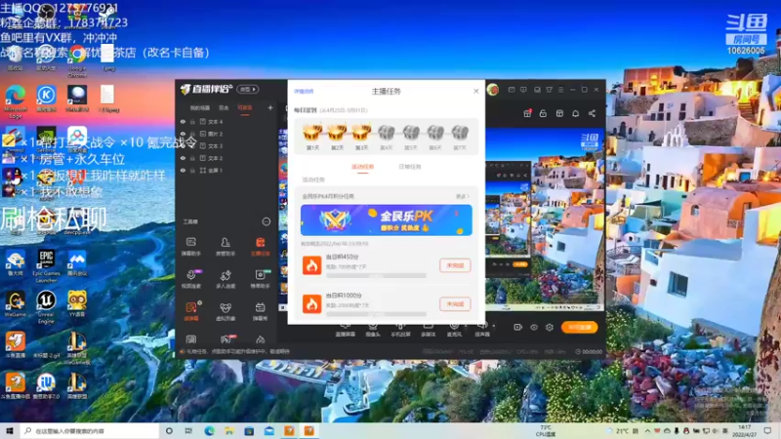Select the 文本 3 layer row

click(227, 145)
